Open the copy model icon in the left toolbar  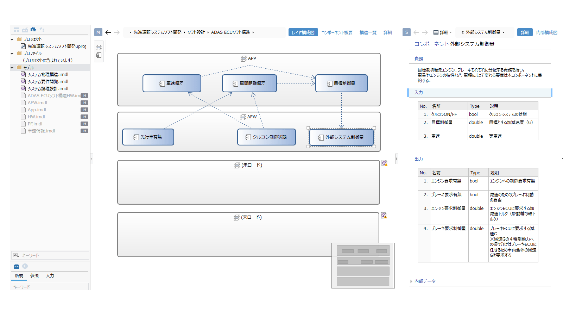click(33, 30)
